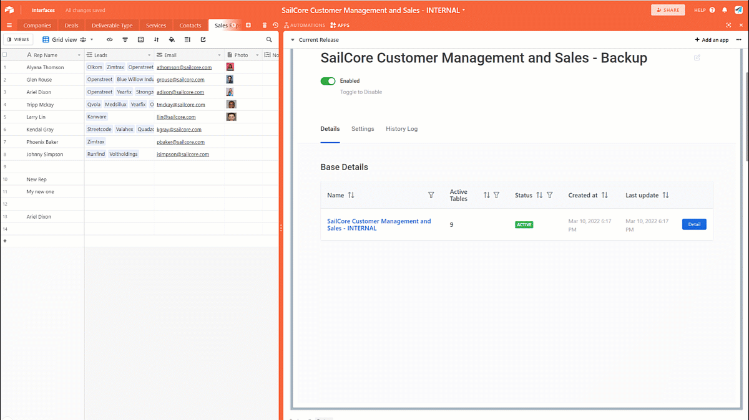Screen dimensions: 749x420
Task: Click the search magnifier in grid toolbar
Action: pos(269,39)
